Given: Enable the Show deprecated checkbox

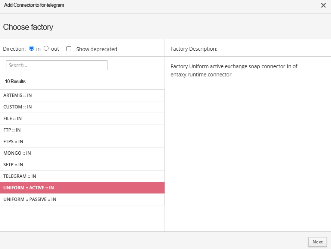Looking at the screenshot, I should (69, 49).
